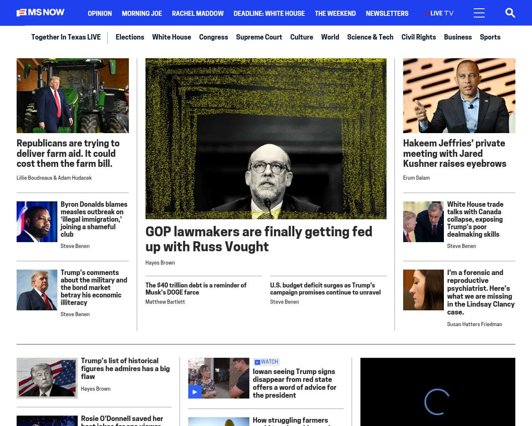The height and width of the screenshot is (426, 532).
Task: Click the MS NOW logo
Action: [x=40, y=12]
